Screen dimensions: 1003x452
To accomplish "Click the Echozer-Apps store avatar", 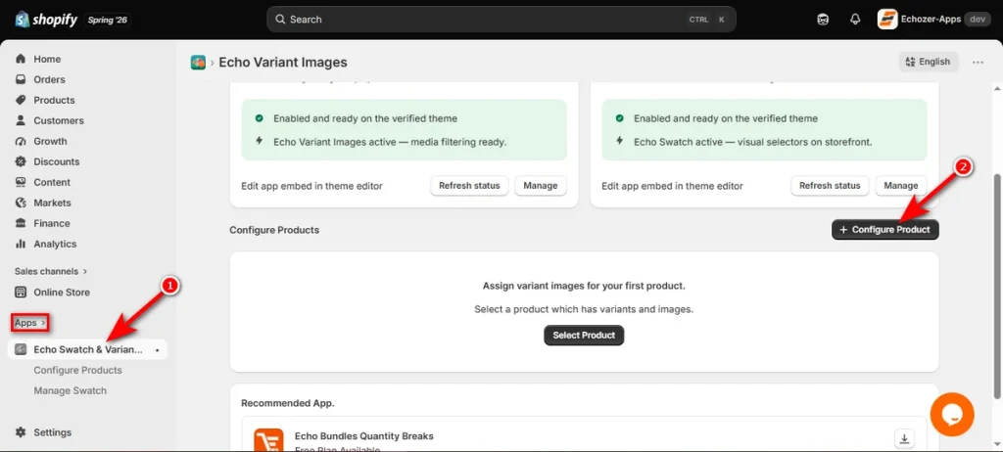I will (x=887, y=20).
